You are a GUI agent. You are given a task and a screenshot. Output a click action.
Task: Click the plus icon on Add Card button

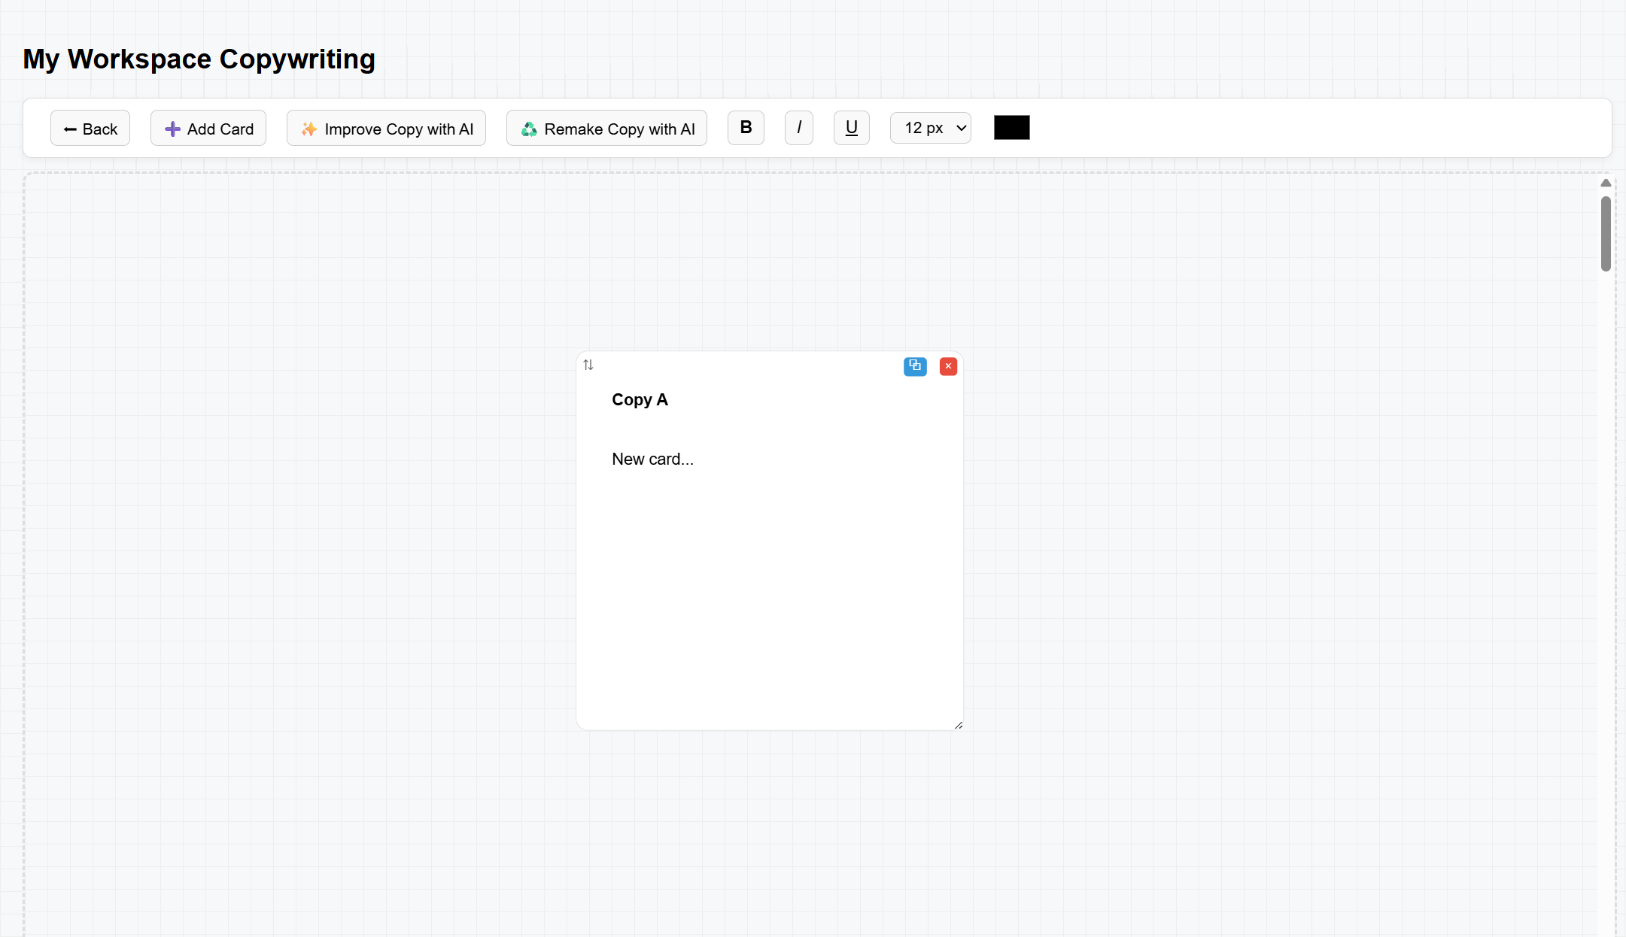(172, 128)
